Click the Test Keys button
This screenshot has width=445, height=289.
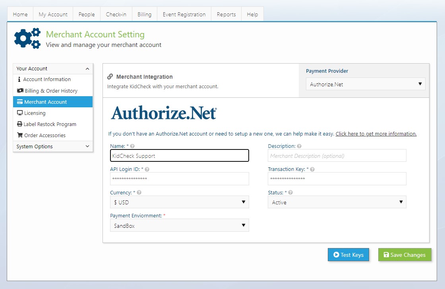click(348, 255)
